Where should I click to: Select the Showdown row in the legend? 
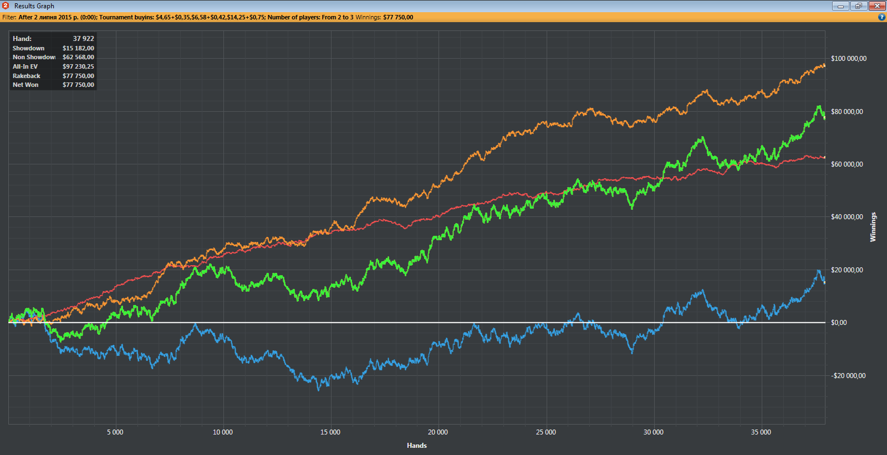53,48
